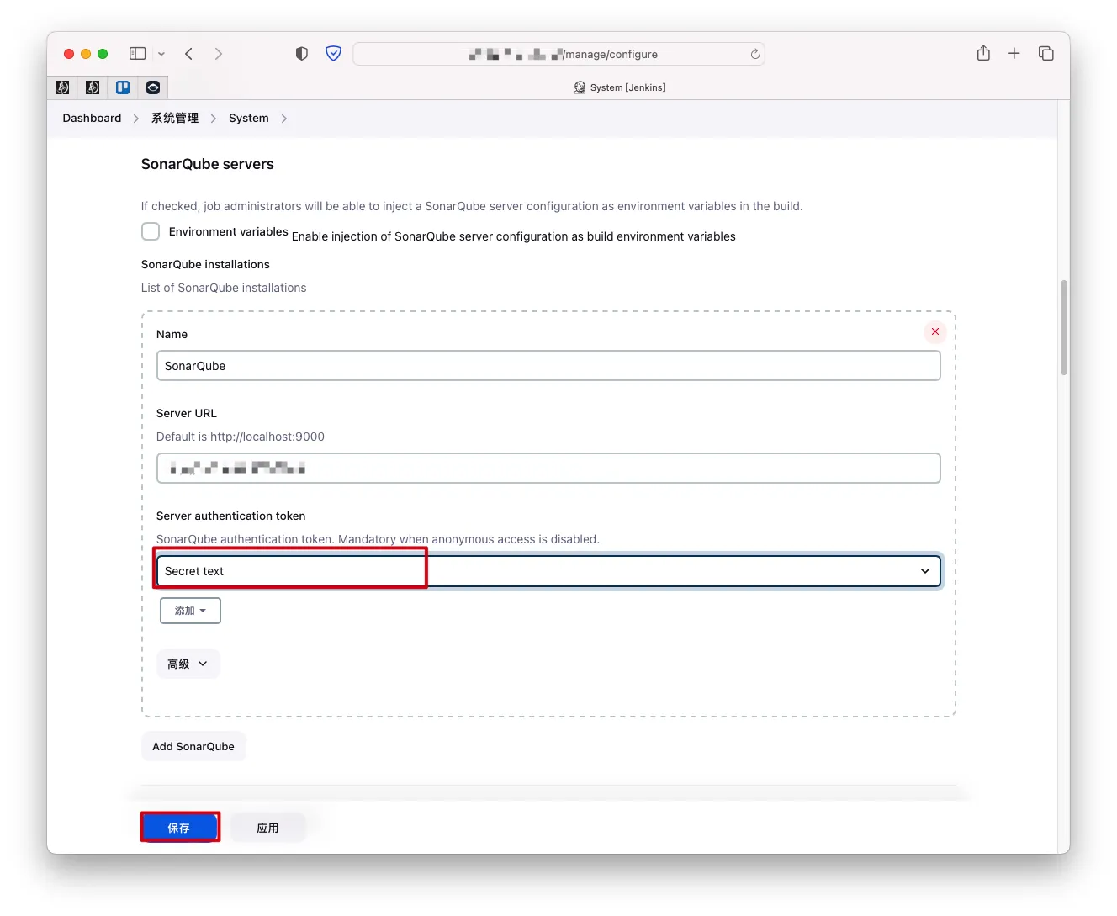Open the Share icon in toolbar

click(983, 53)
